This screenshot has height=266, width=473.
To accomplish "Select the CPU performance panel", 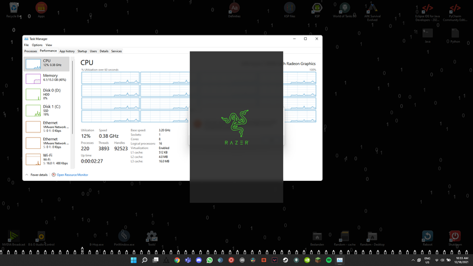I will coord(47,64).
